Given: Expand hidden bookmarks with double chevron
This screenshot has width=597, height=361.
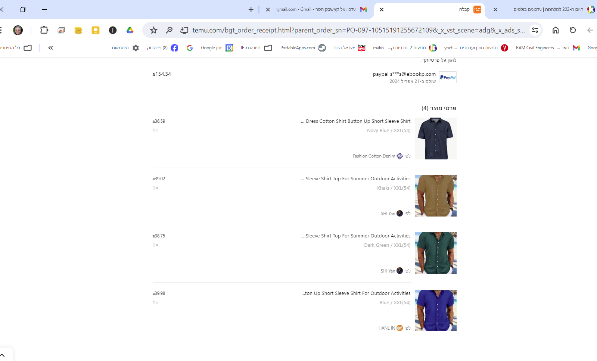Looking at the screenshot, I should click(x=50, y=48).
